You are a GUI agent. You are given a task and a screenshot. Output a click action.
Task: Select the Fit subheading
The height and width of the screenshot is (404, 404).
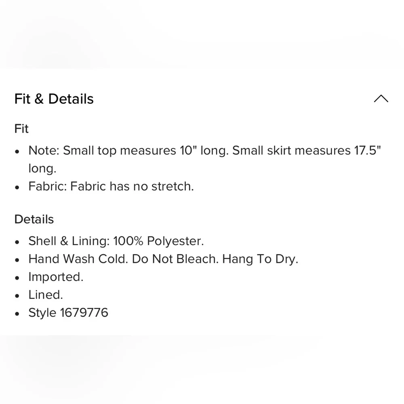click(21, 128)
